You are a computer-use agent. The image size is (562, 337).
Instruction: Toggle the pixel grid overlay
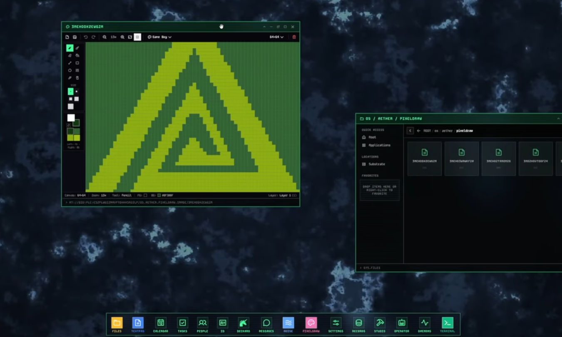(x=137, y=37)
